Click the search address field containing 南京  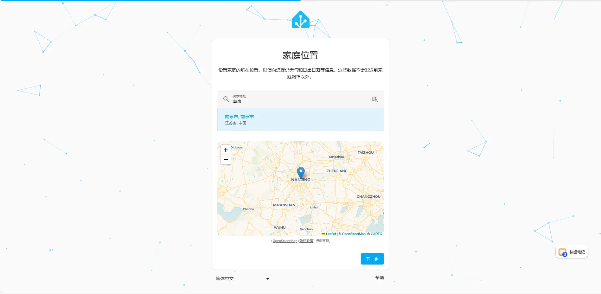point(298,101)
